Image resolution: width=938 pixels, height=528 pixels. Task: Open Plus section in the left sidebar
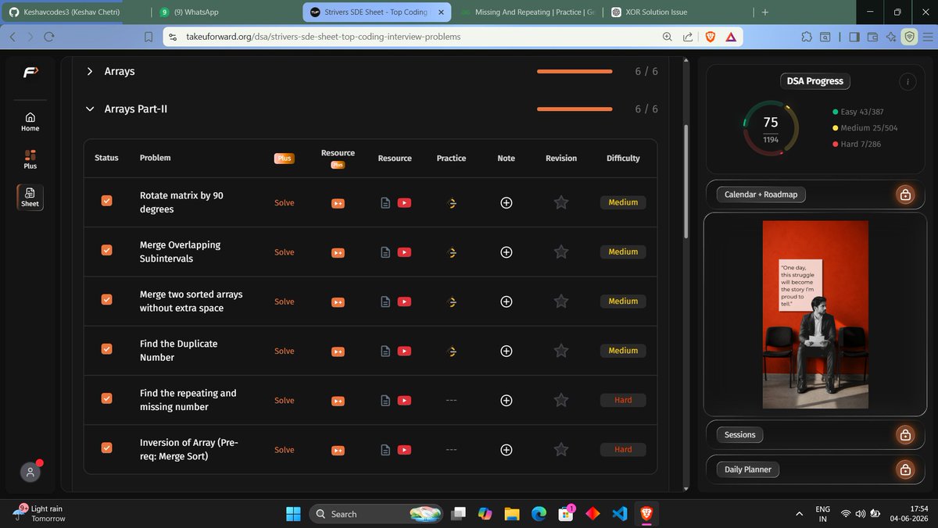tap(30, 159)
